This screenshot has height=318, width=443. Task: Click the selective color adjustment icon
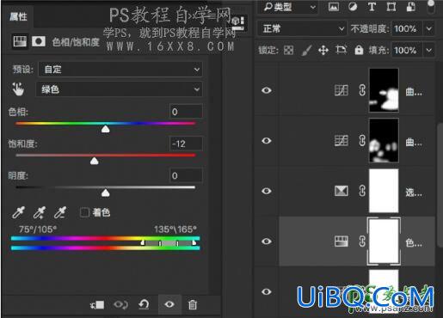[x=341, y=191]
